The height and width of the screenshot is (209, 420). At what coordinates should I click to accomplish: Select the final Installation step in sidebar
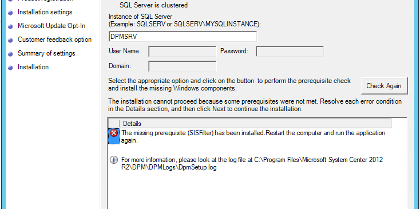33,67
